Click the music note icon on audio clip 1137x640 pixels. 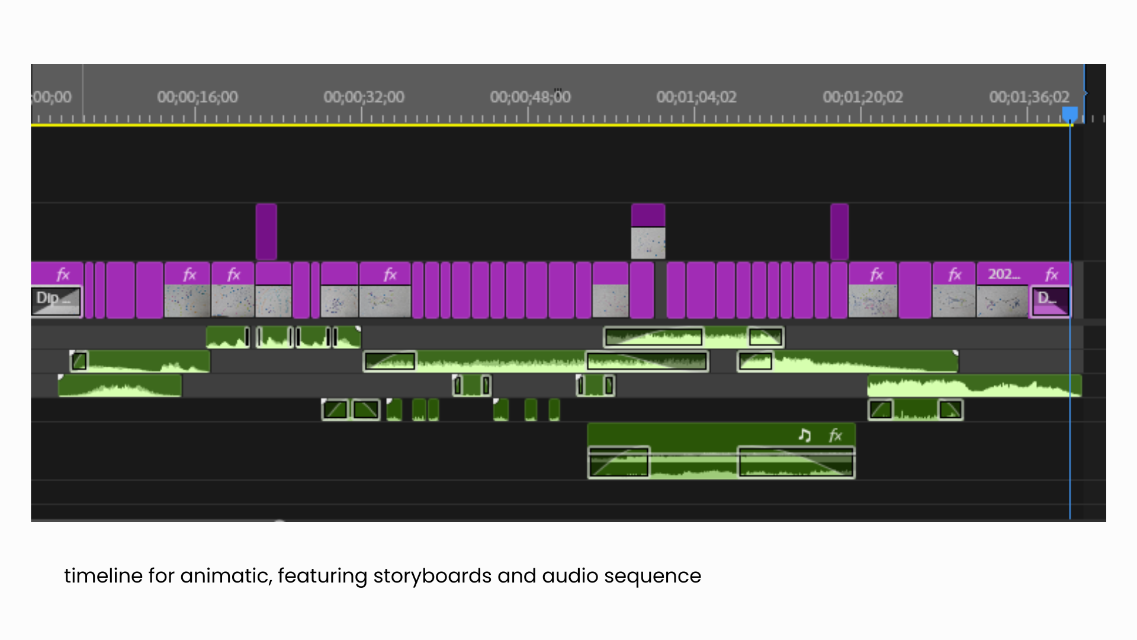click(804, 436)
